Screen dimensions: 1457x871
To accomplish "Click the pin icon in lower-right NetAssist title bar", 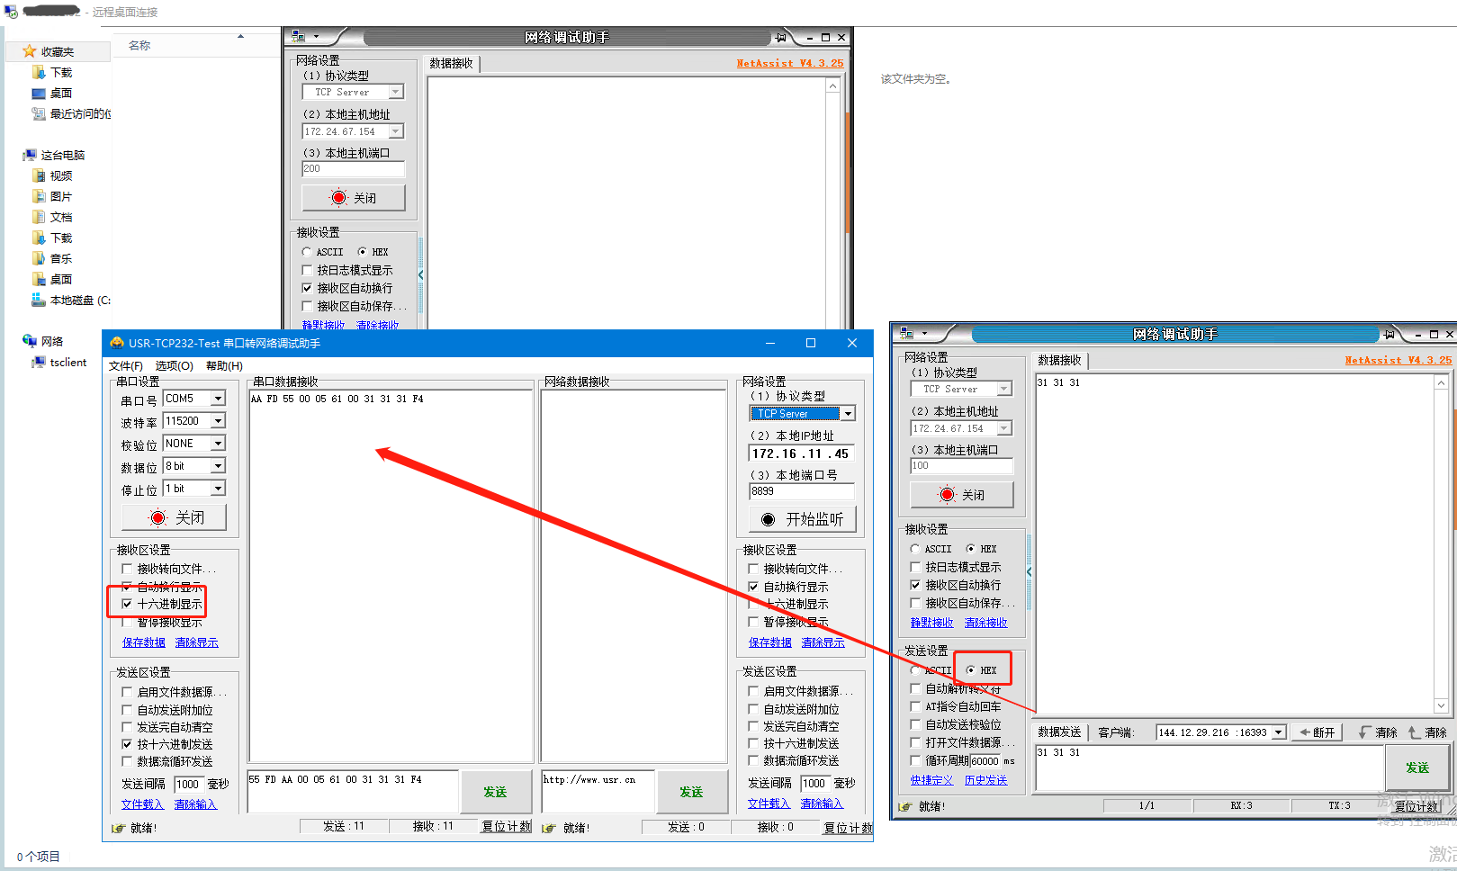I will 1389,334.
